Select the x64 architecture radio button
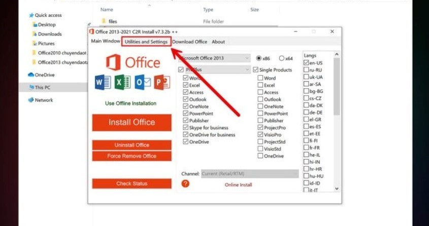The height and width of the screenshot is (226, 429). (x=282, y=58)
